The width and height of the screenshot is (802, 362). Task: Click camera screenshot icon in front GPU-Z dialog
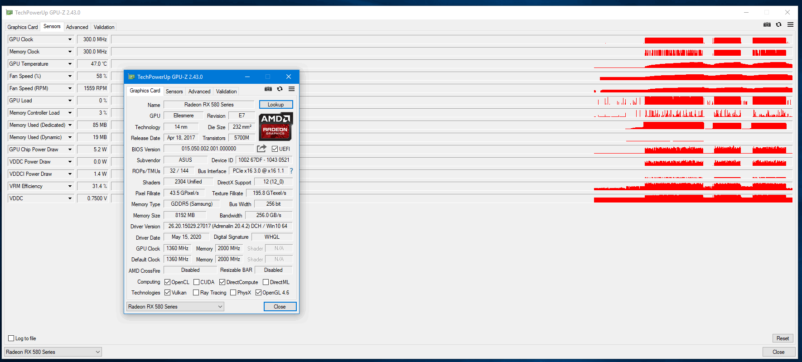click(268, 89)
